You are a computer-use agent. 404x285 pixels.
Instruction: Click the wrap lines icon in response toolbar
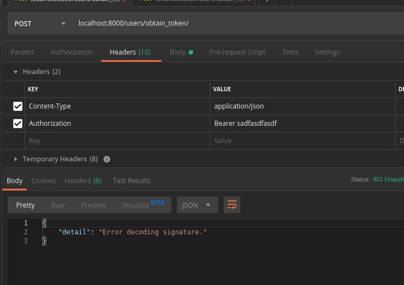(232, 205)
